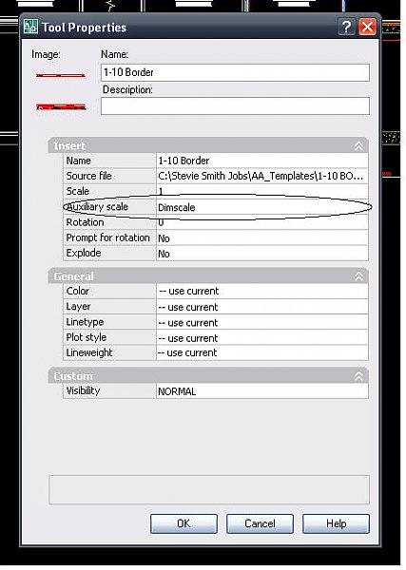Select the Visibility NORMAL value

[262, 391]
